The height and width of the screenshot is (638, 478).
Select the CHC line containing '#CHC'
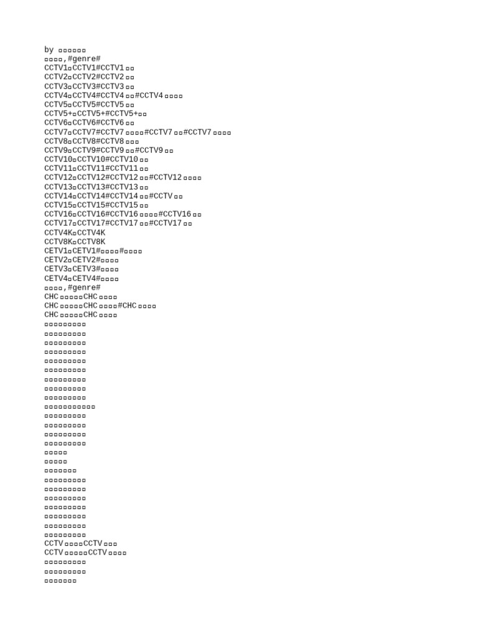(100, 305)
